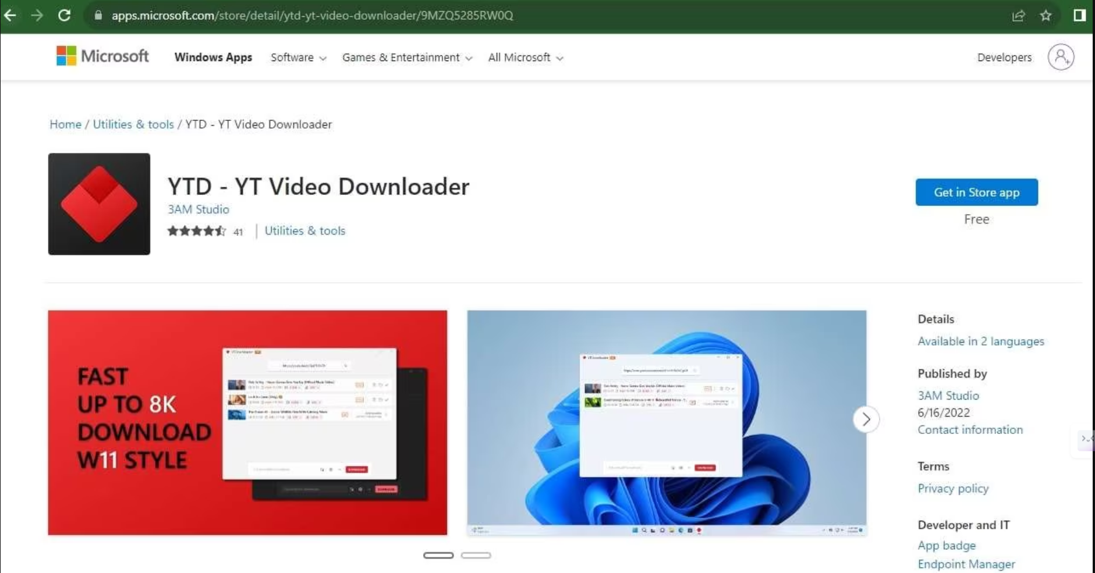Open the All Microsoft dropdown
This screenshot has height=573, width=1095.
pyautogui.click(x=525, y=58)
